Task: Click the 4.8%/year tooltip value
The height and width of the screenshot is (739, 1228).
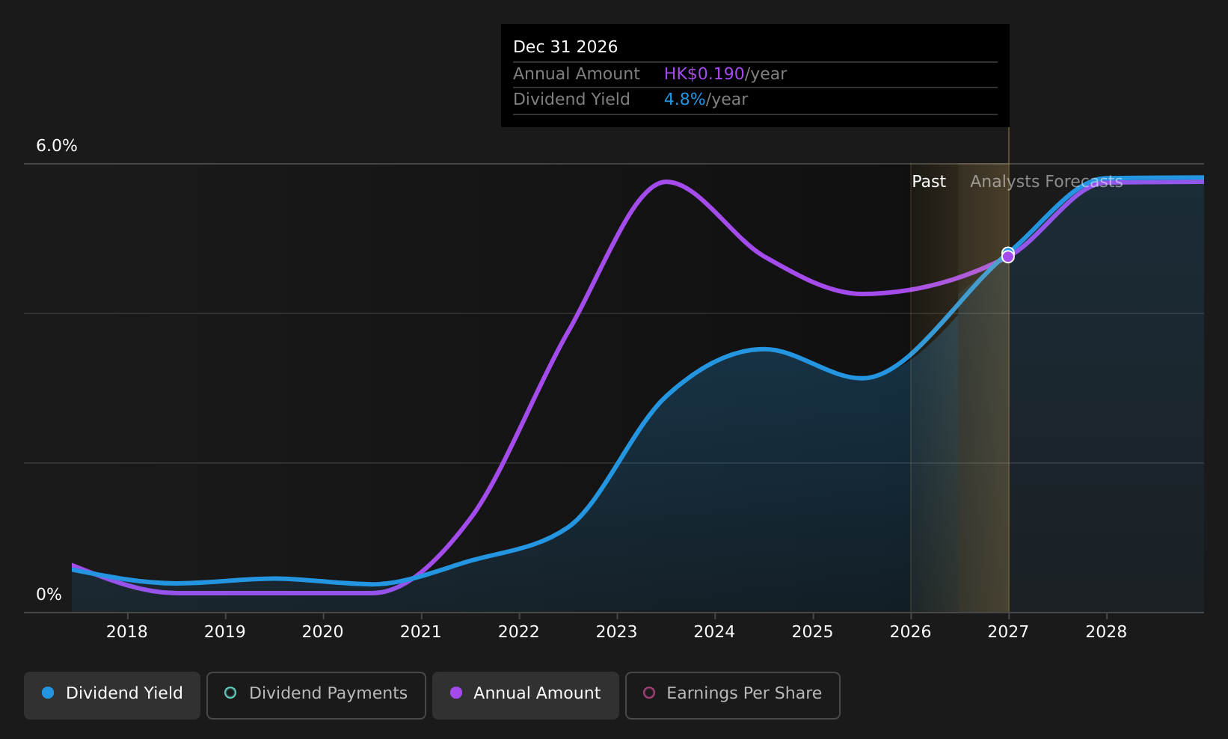Action: coord(706,99)
